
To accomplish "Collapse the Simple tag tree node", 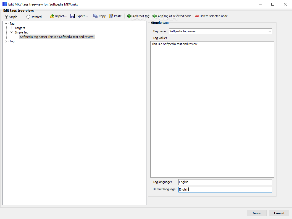I will pos(11,32).
